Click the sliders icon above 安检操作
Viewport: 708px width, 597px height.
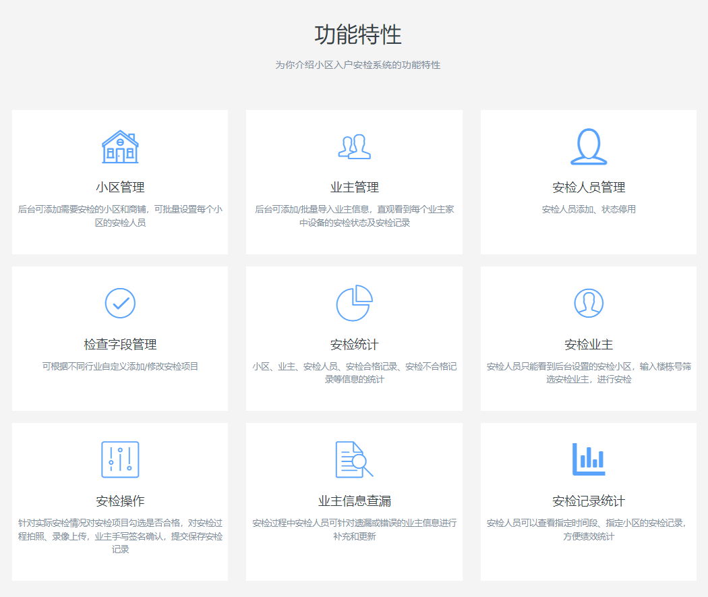tap(120, 460)
